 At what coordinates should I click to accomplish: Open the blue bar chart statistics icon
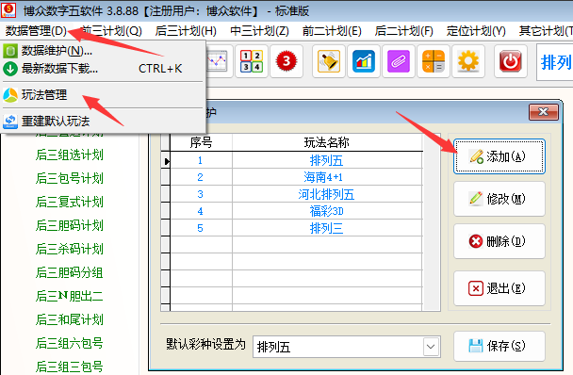coord(364,61)
